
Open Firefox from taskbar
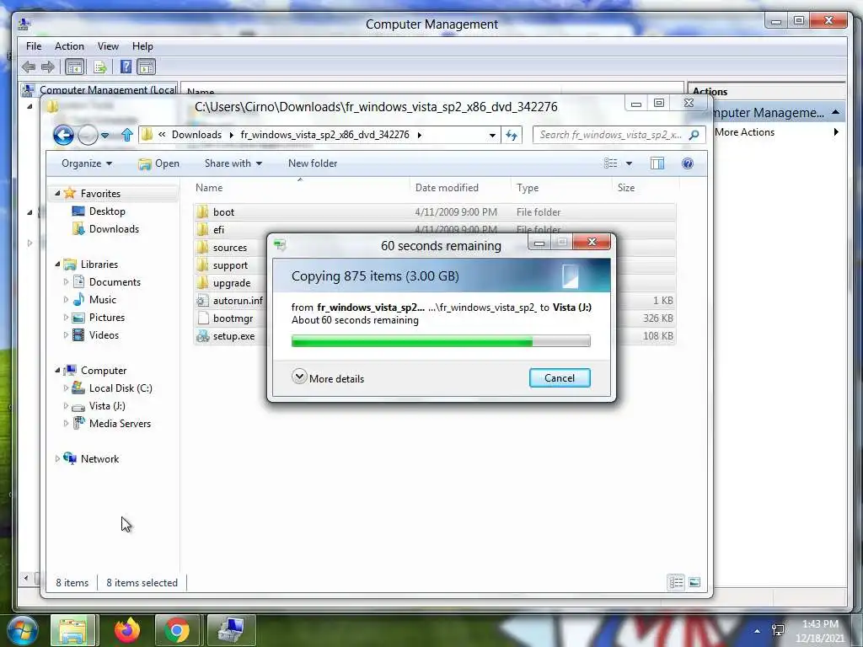click(x=127, y=630)
